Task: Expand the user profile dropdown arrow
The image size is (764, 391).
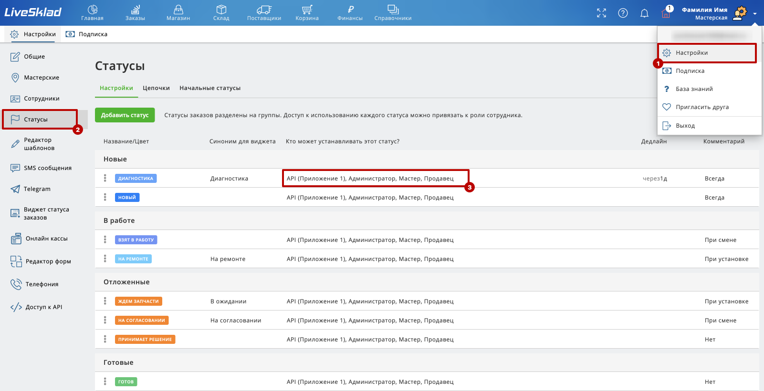Action: coord(755,14)
